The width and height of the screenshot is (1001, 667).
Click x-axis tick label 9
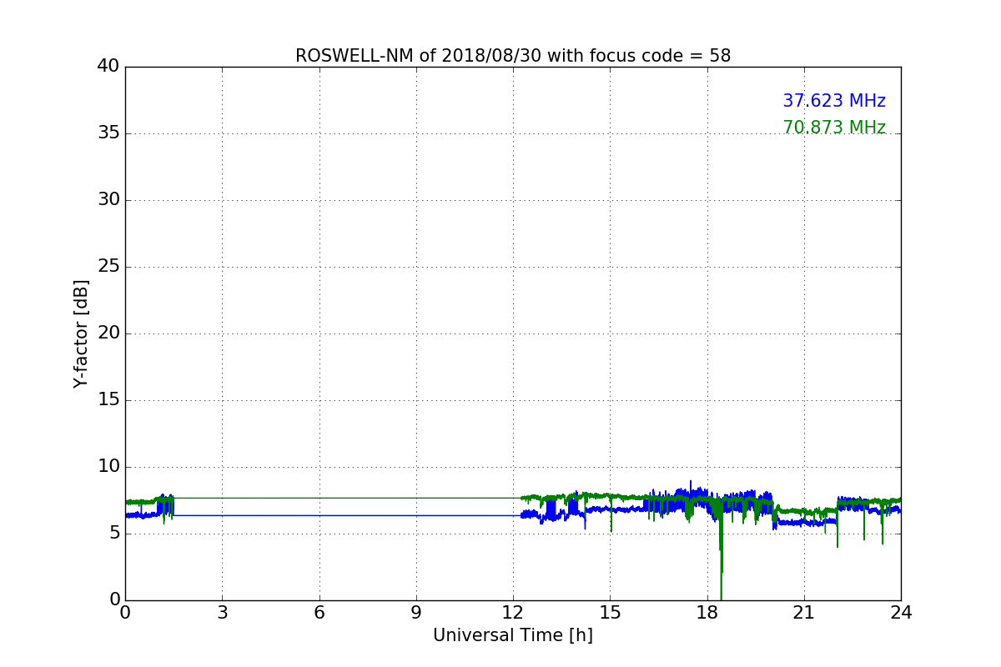click(416, 613)
